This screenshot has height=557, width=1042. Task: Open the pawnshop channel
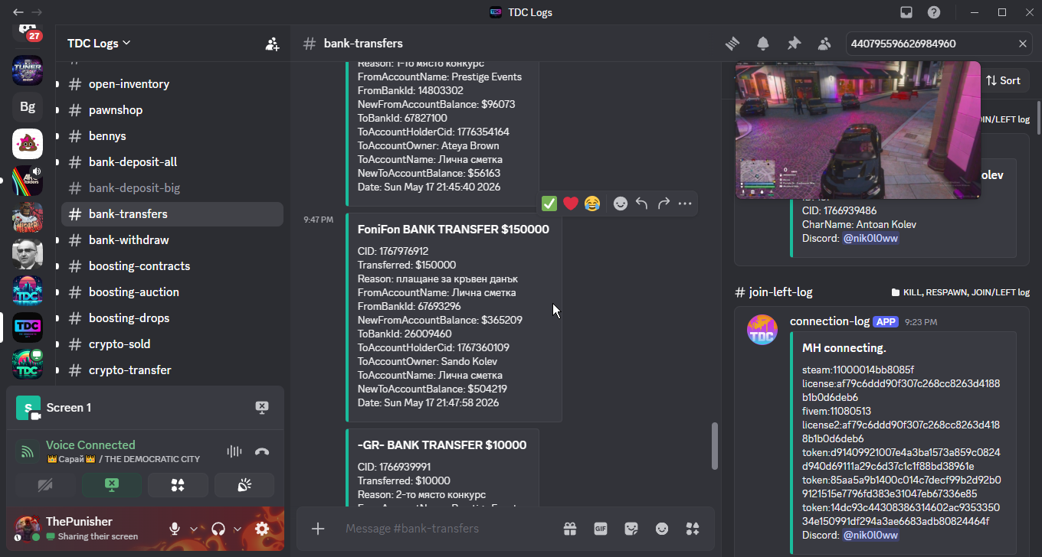click(172, 110)
